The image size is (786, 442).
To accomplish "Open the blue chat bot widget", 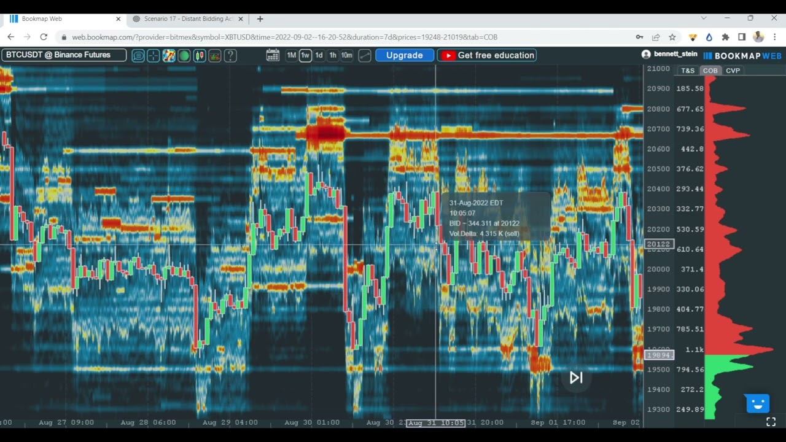I will tap(758, 403).
